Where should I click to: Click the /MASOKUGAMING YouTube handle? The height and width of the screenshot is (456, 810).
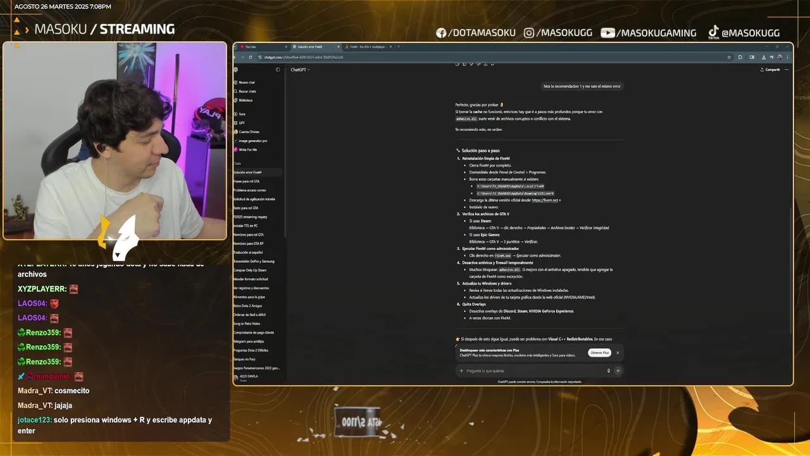click(x=649, y=33)
